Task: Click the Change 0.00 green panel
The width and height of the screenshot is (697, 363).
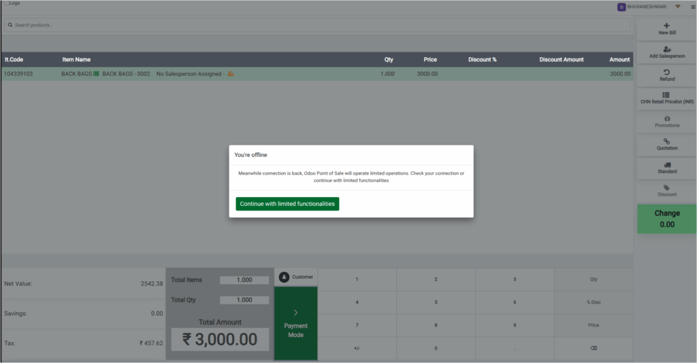Action: 667,219
